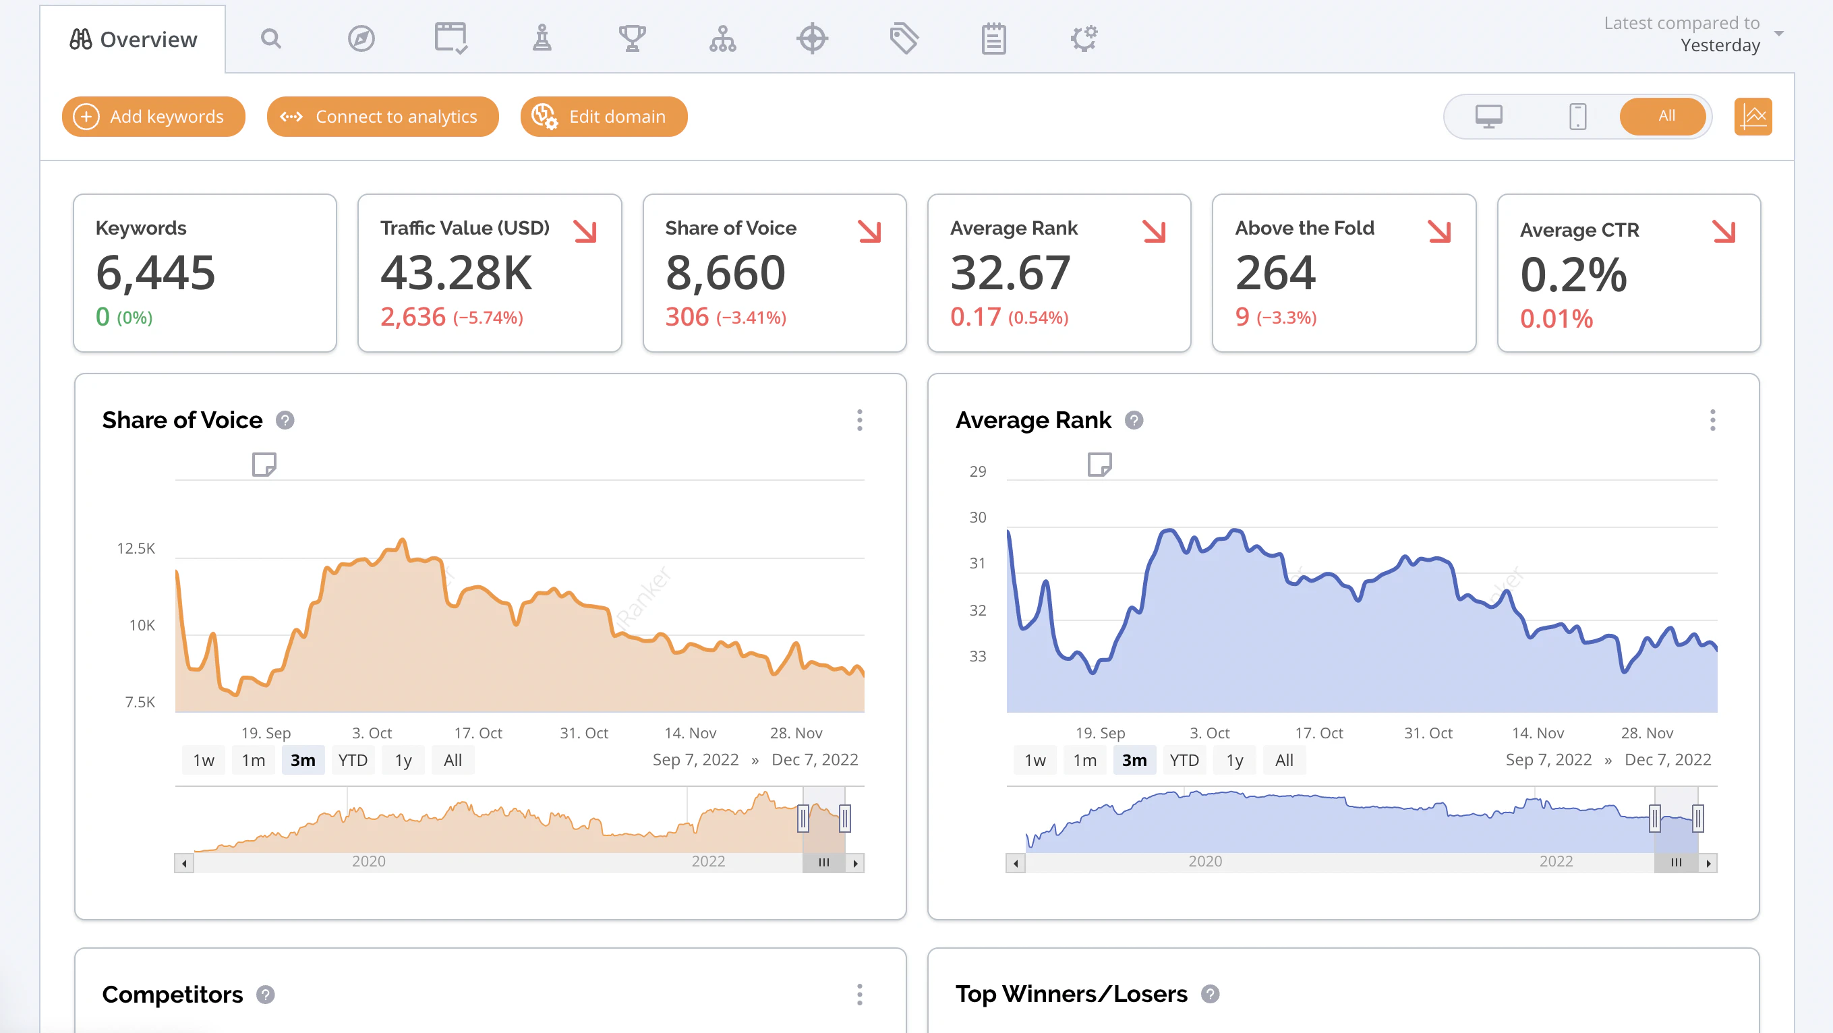Select the compass discovery icon

(x=361, y=39)
